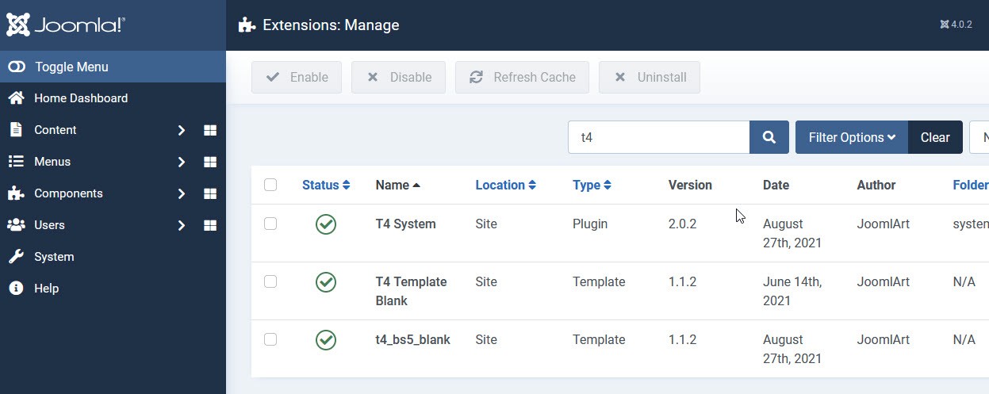Image resolution: width=989 pixels, height=394 pixels.
Task: Click the Joomla logo
Action: click(66, 25)
